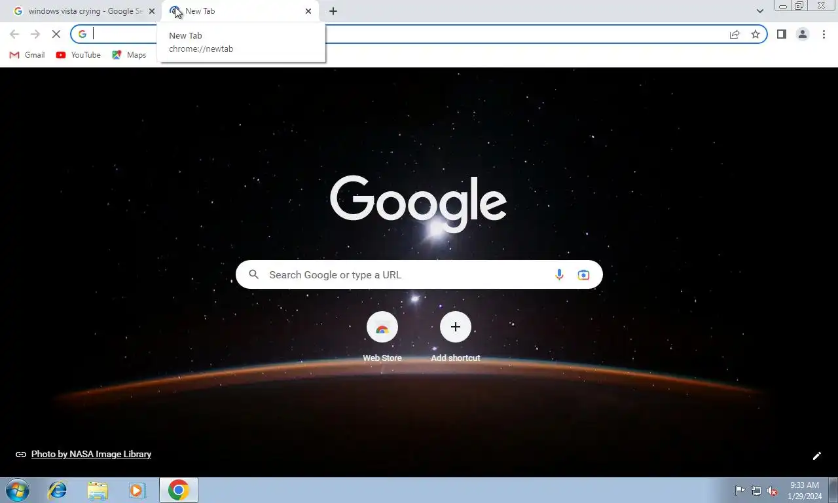Search by image with the camera icon
This screenshot has height=503, width=838.
coord(583,274)
